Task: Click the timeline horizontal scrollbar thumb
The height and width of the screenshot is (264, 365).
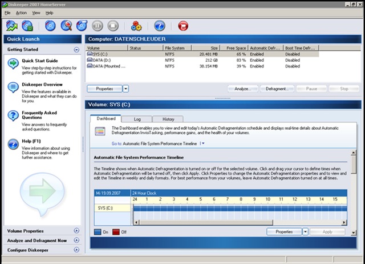Action: tap(206, 222)
